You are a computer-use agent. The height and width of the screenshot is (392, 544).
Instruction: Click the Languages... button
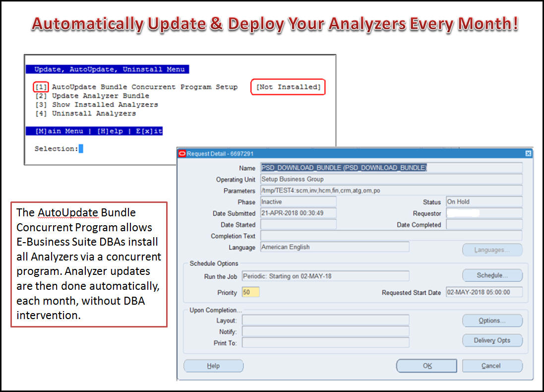point(492,250)
